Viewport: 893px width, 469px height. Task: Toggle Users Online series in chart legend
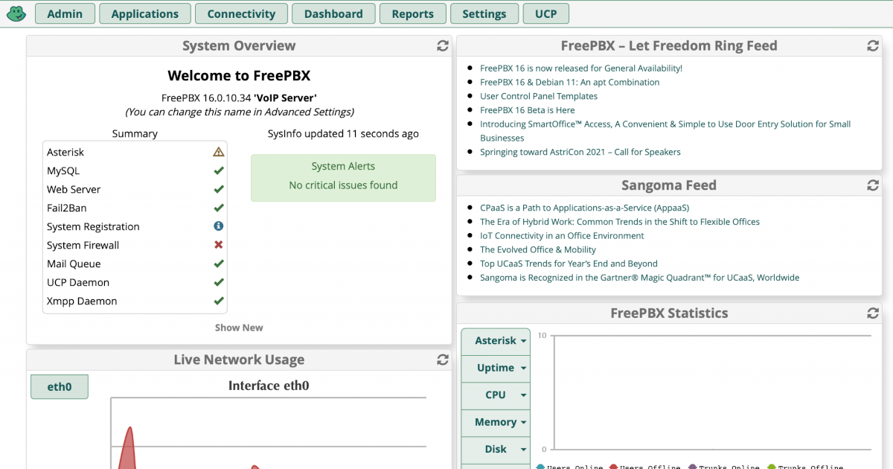(x=569, y=466)
